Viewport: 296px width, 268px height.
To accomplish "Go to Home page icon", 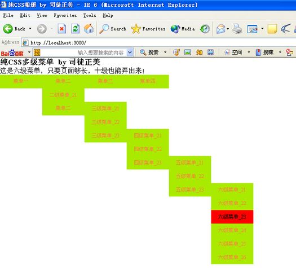I will click(89, 29).
